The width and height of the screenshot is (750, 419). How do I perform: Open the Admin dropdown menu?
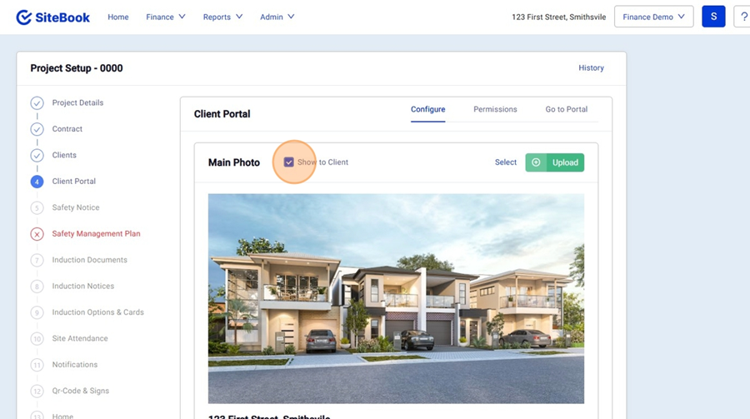tap(277, 17)
